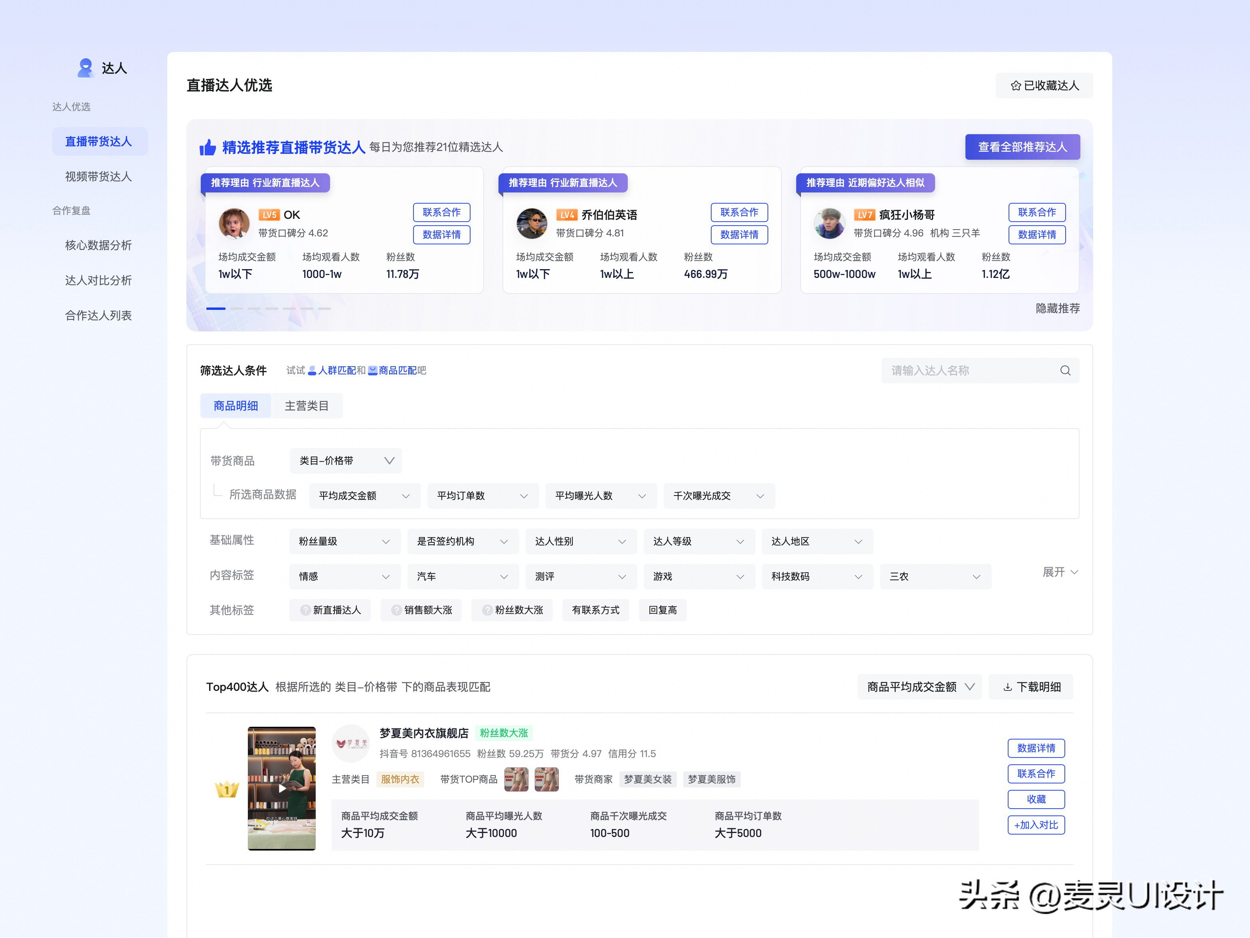1250x938 pixels.
Task: Toggle the 销售额大涨 filter tag
Action: point(421,610)
